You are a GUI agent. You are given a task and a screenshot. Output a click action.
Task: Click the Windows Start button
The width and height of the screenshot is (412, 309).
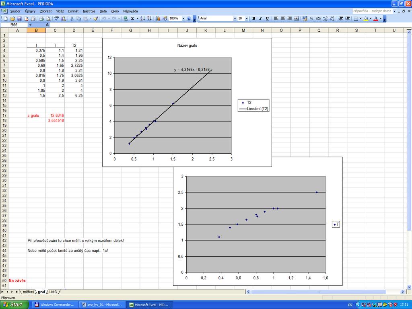click(14, 305)
